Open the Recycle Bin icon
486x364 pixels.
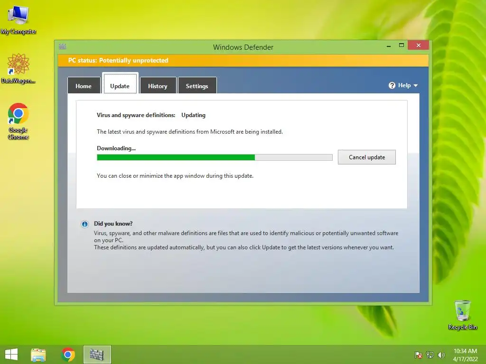coord(462,315)
